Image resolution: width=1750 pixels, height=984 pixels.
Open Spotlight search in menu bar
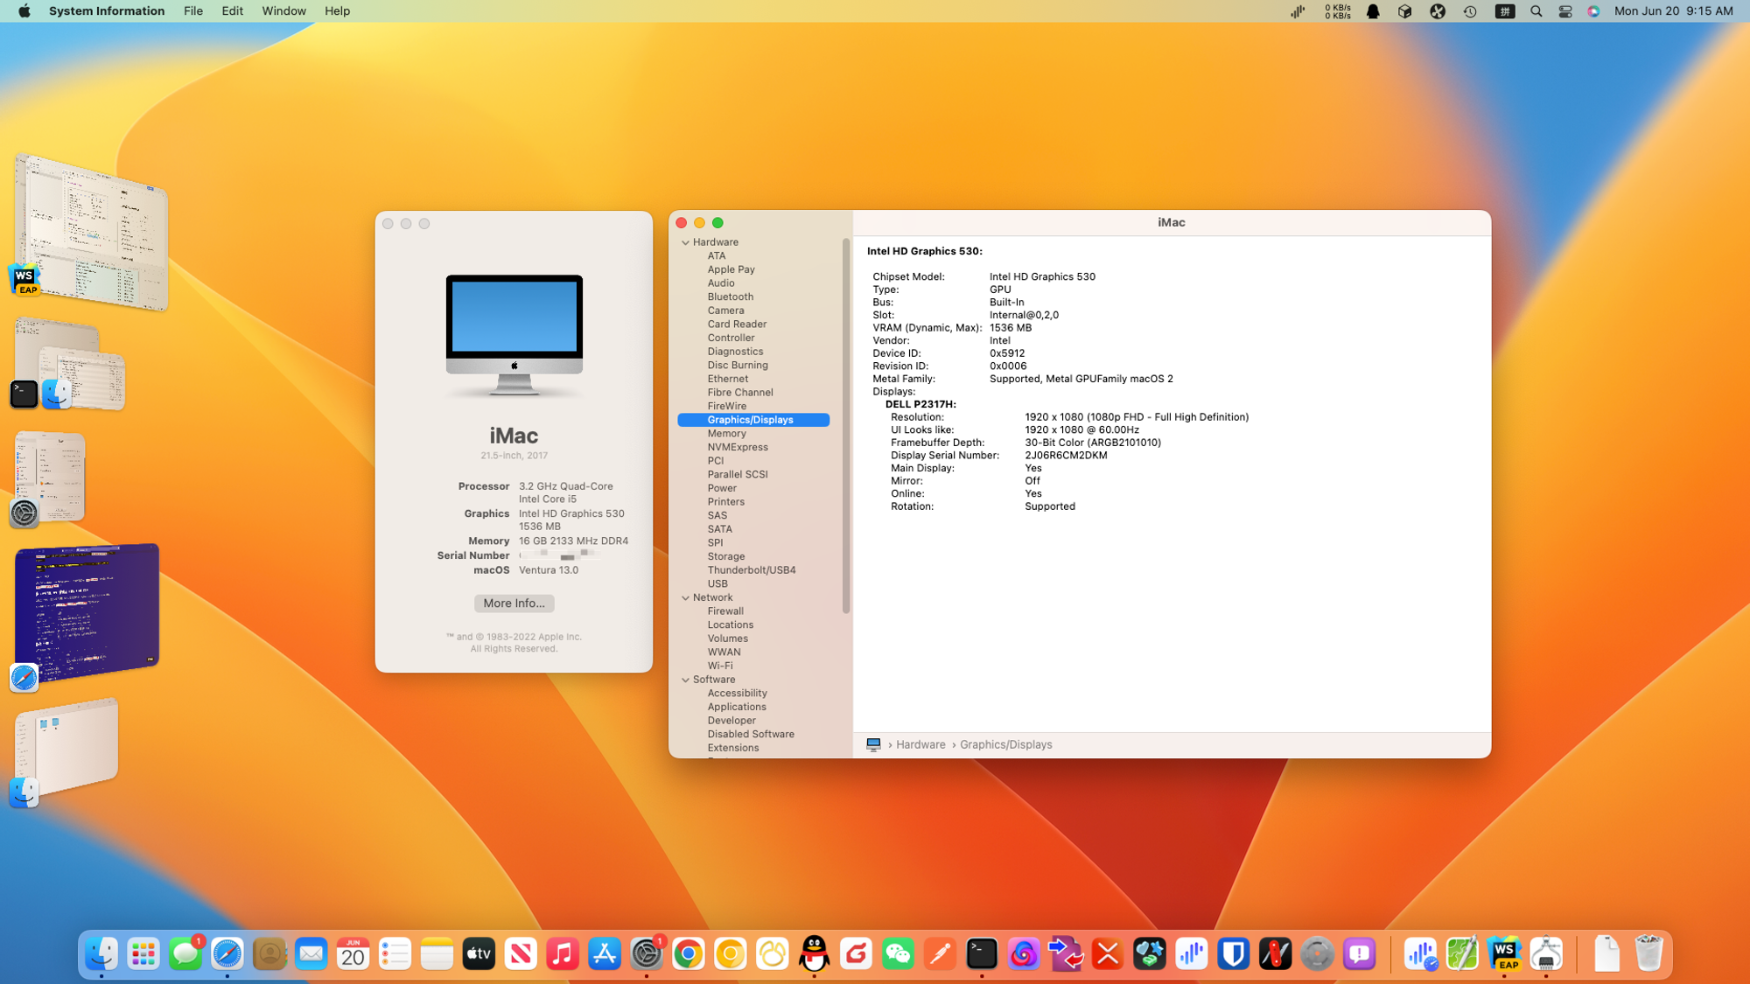1536,11
